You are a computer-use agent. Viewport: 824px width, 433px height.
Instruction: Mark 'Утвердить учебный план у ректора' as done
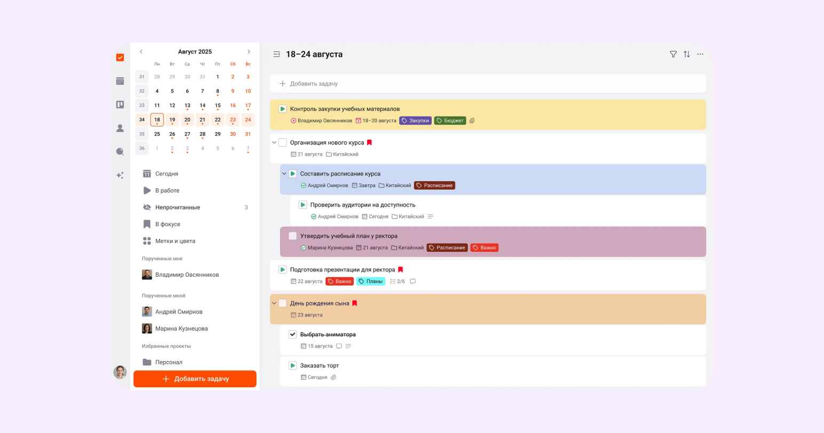click(292, 236)
